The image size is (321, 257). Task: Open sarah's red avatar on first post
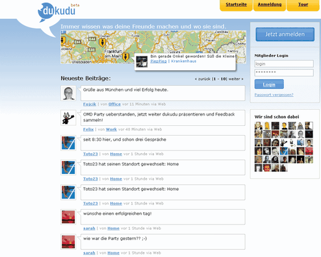(x=68, y=217)
